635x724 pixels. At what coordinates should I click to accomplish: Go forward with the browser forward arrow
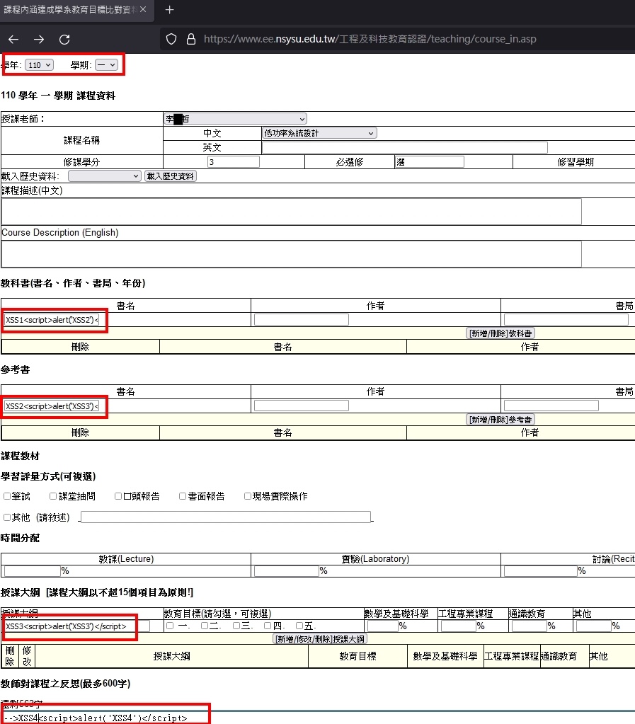(39, 40)
